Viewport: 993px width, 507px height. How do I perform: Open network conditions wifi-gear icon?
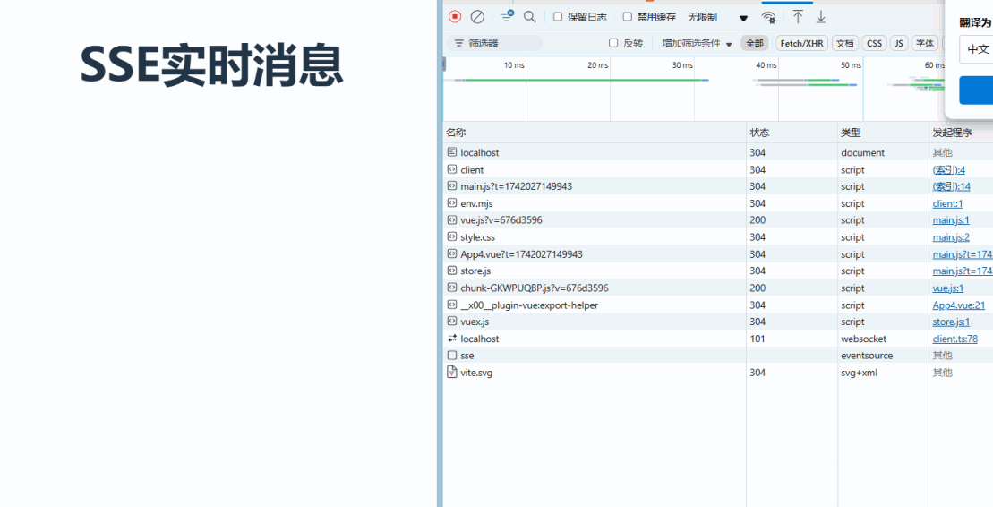(769, 17)
